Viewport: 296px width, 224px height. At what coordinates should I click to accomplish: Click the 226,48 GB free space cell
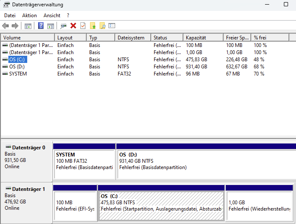[x=237, y=60]
